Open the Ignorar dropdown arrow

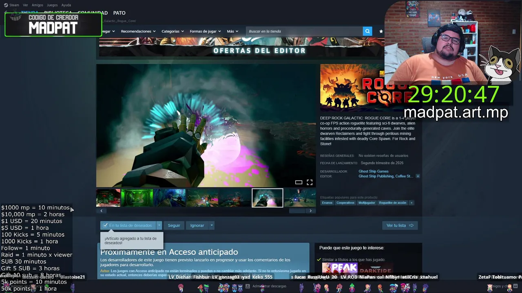click(x=211, y=225)
